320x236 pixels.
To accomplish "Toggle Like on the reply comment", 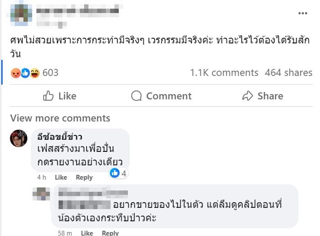I will [x=86, y=233].
